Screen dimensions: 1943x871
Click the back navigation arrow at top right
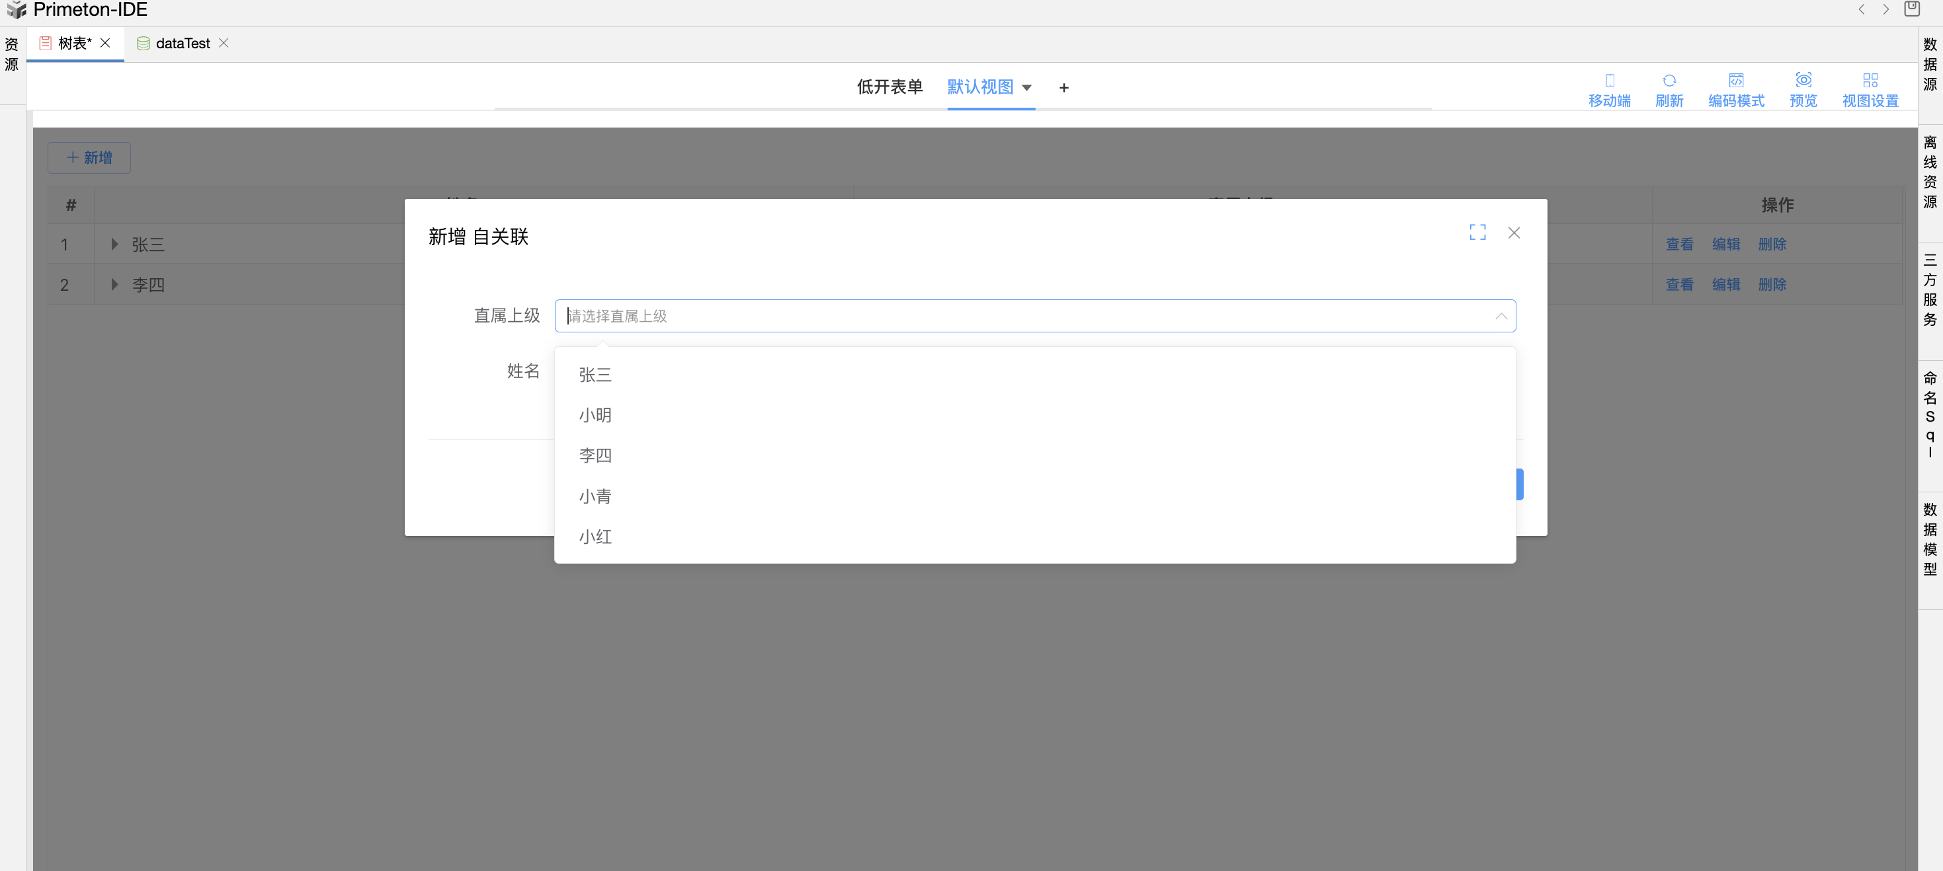[1861, 9]
